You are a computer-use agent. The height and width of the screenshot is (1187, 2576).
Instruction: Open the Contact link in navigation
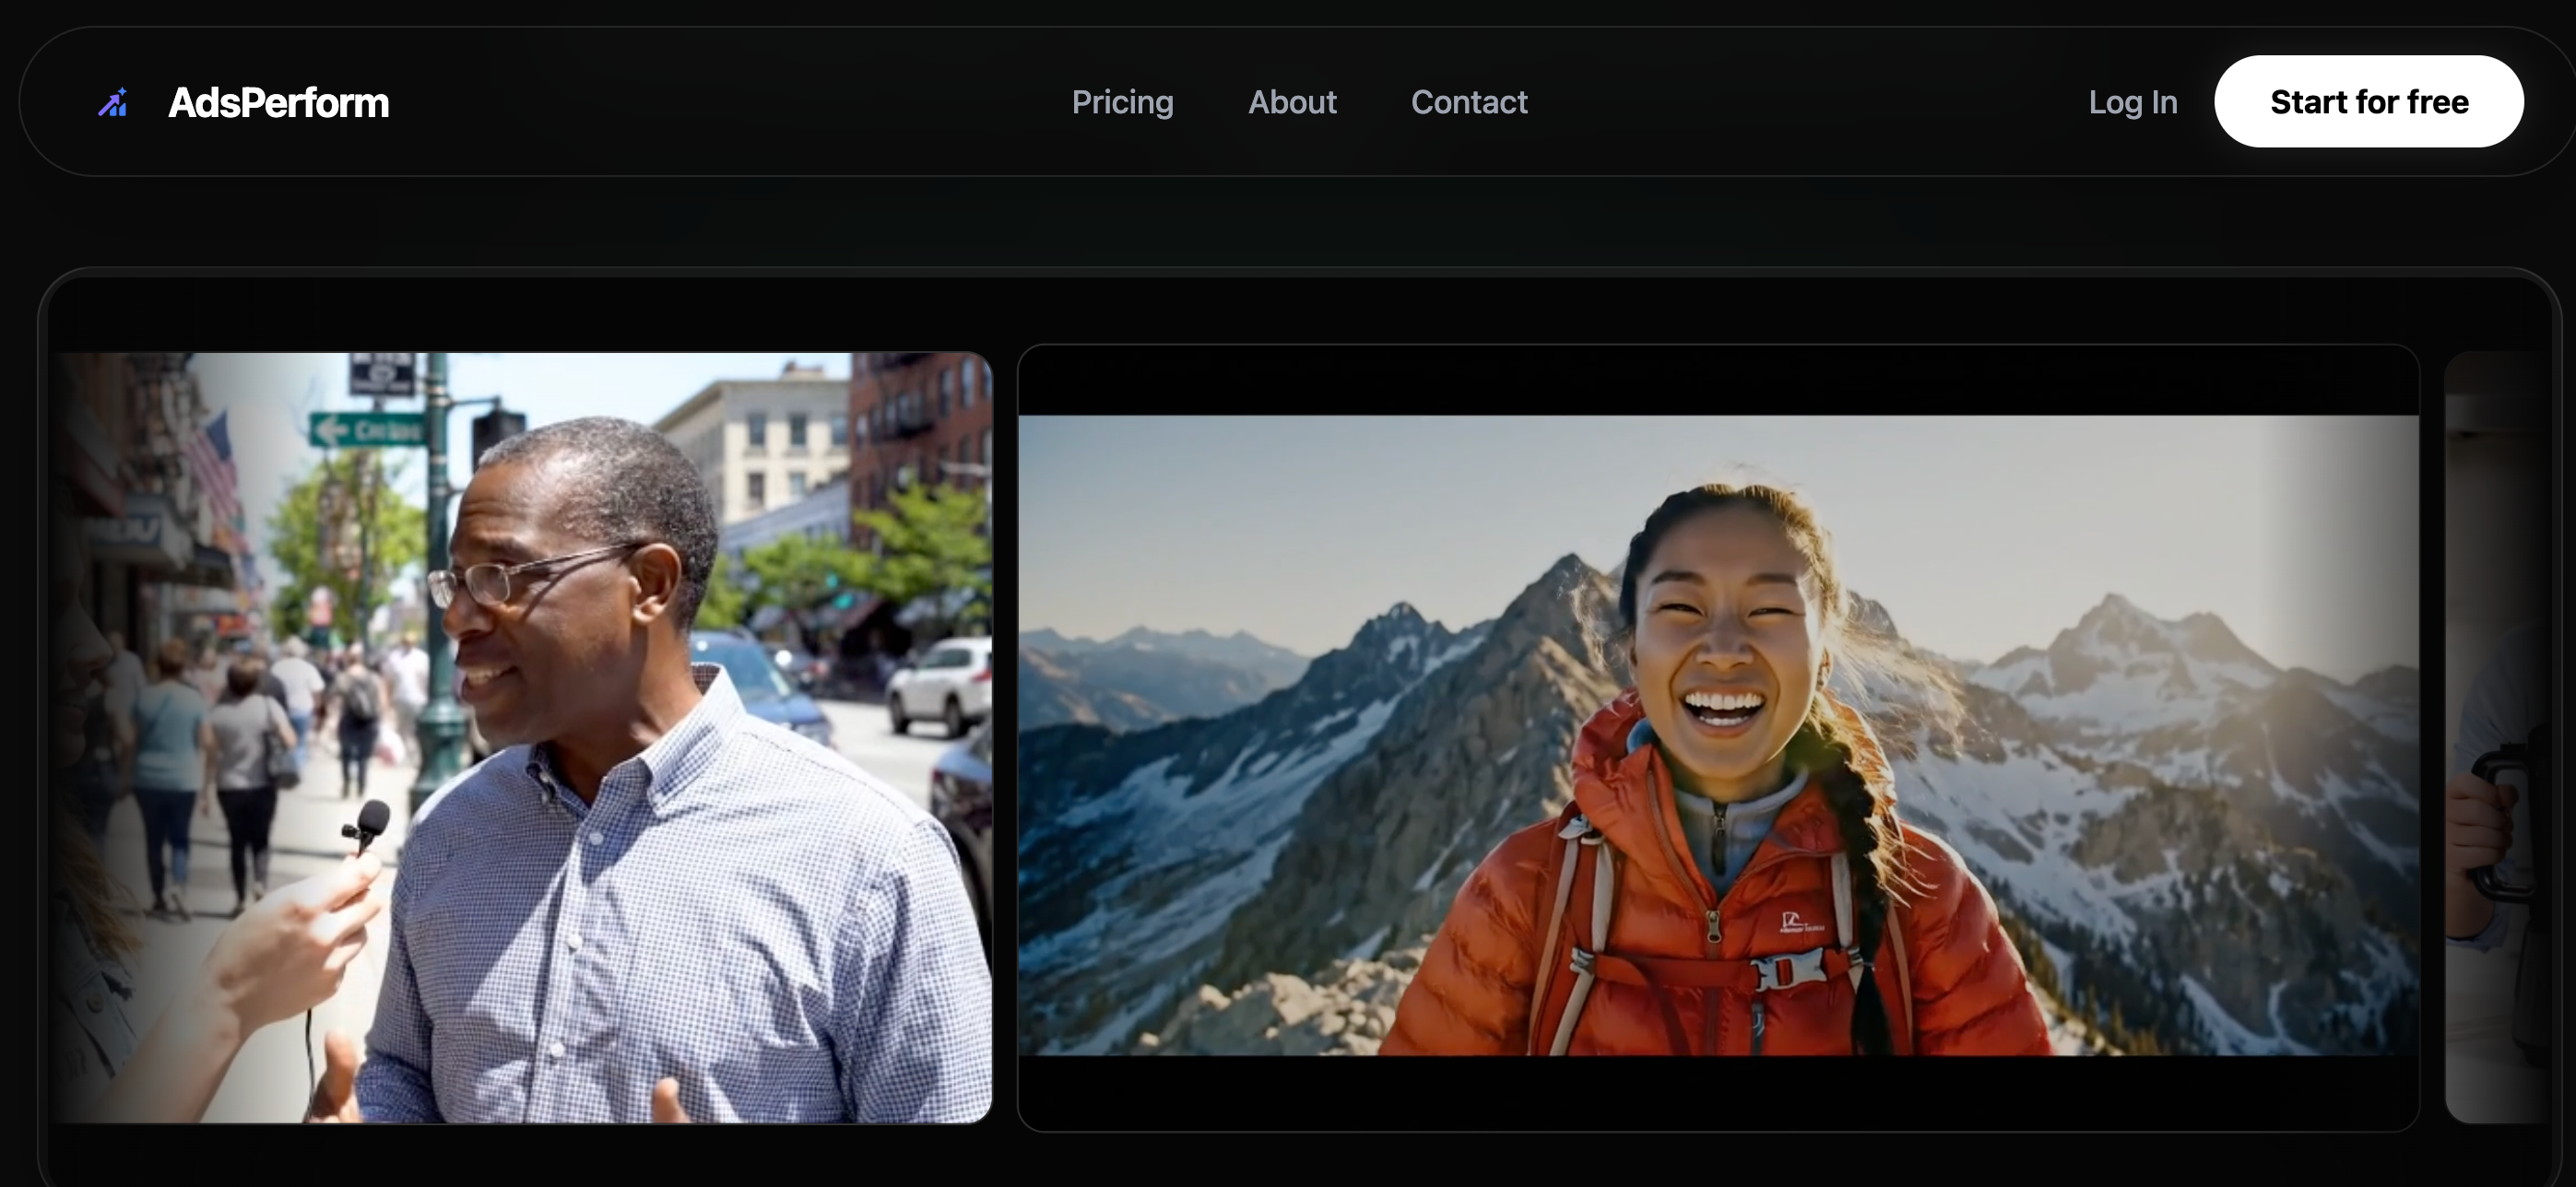1469,102
